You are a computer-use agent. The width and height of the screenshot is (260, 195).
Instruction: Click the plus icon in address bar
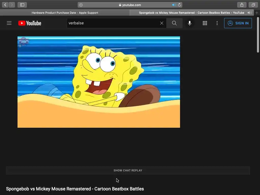[x=81, y=5]
